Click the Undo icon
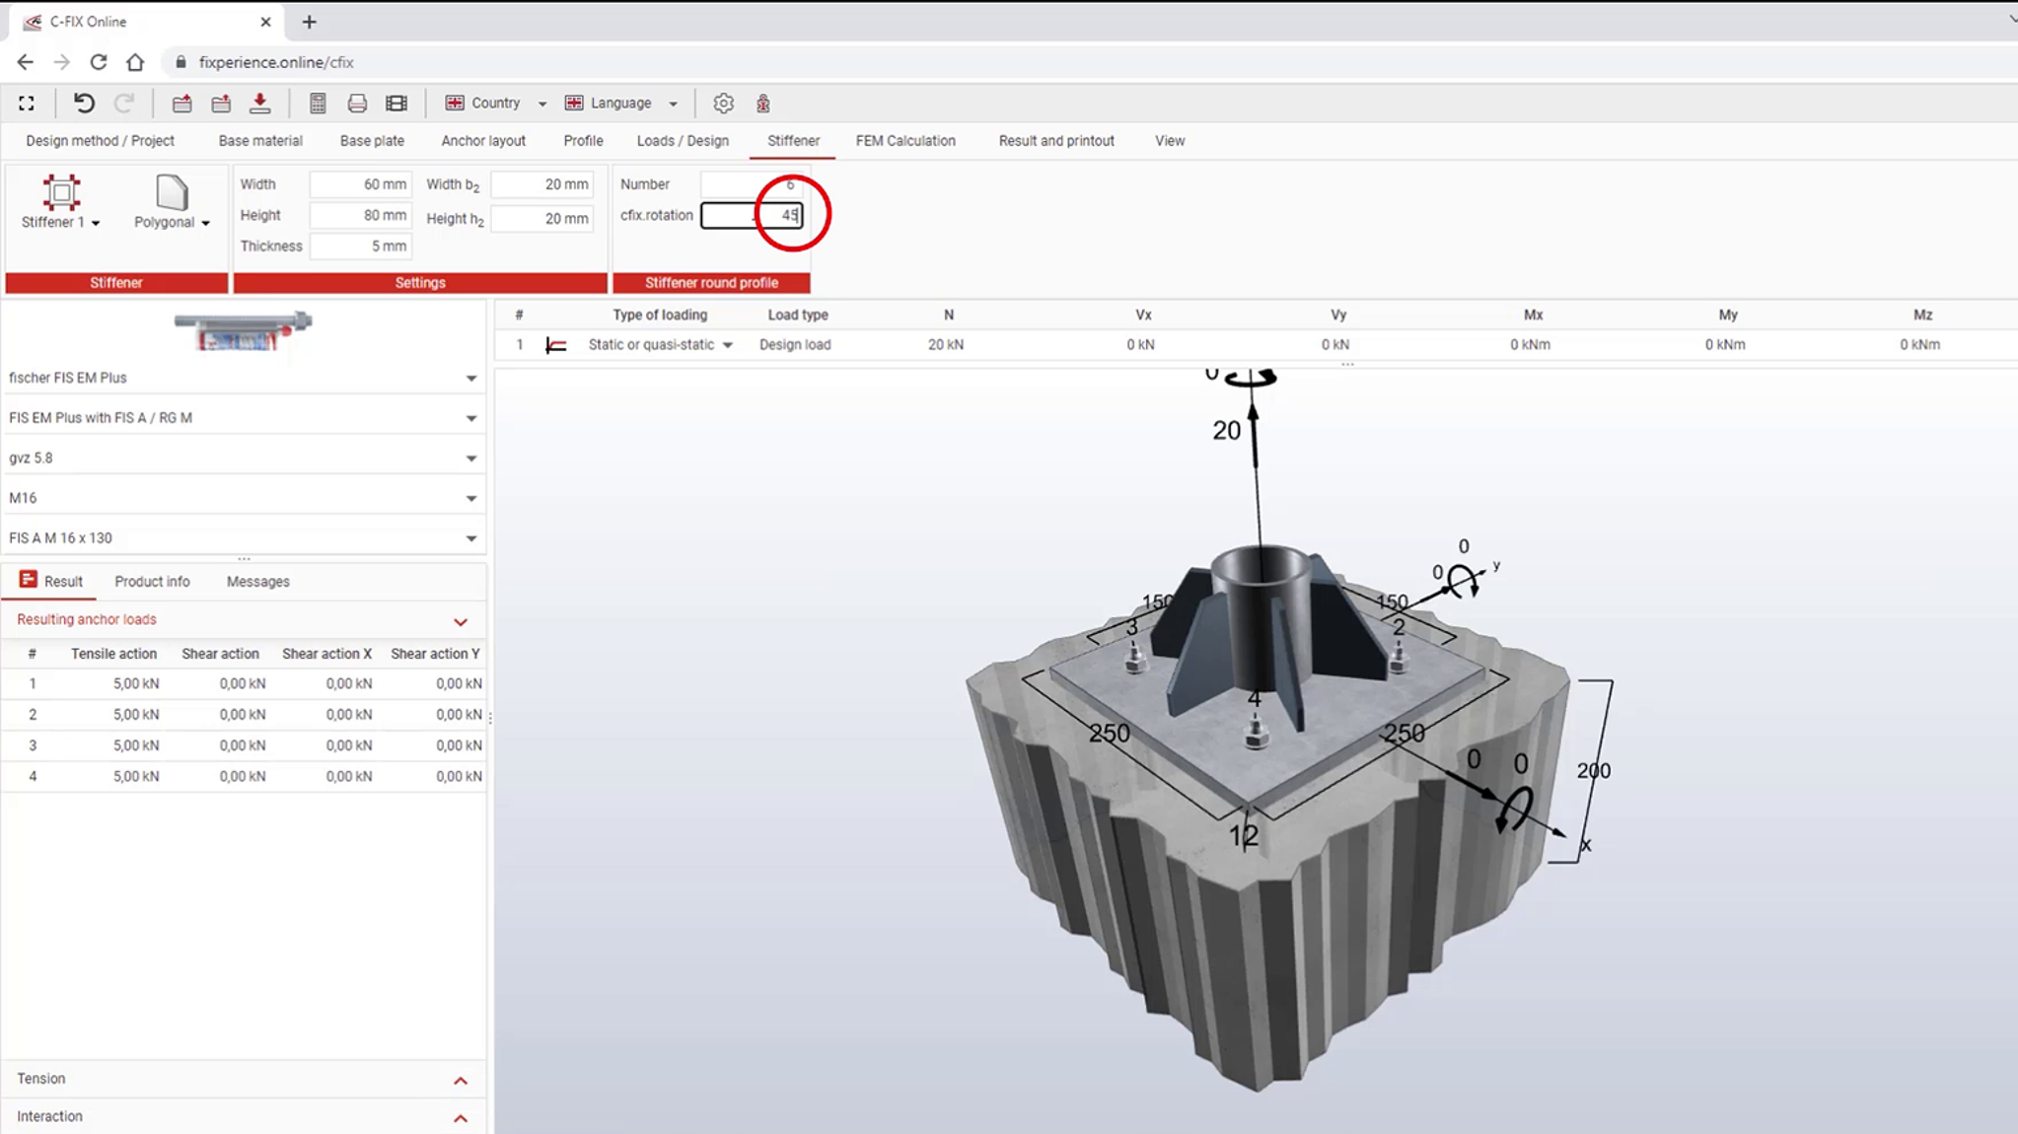The width and height of the screenshot is (2018, 1134). point(84,103)
